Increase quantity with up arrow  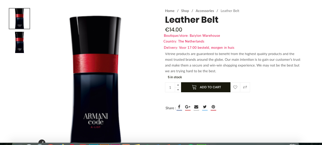point(178,85)
